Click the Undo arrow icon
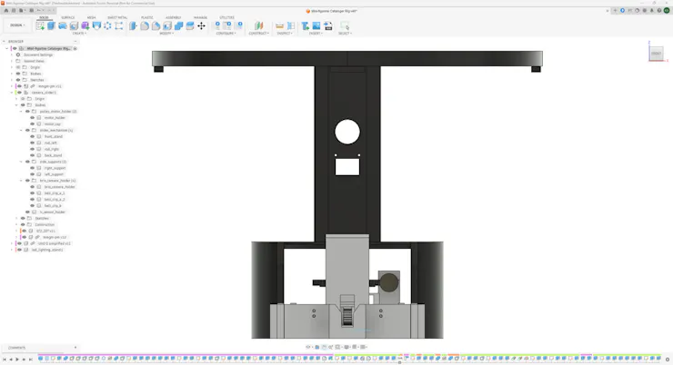 (x=39, y=10)
